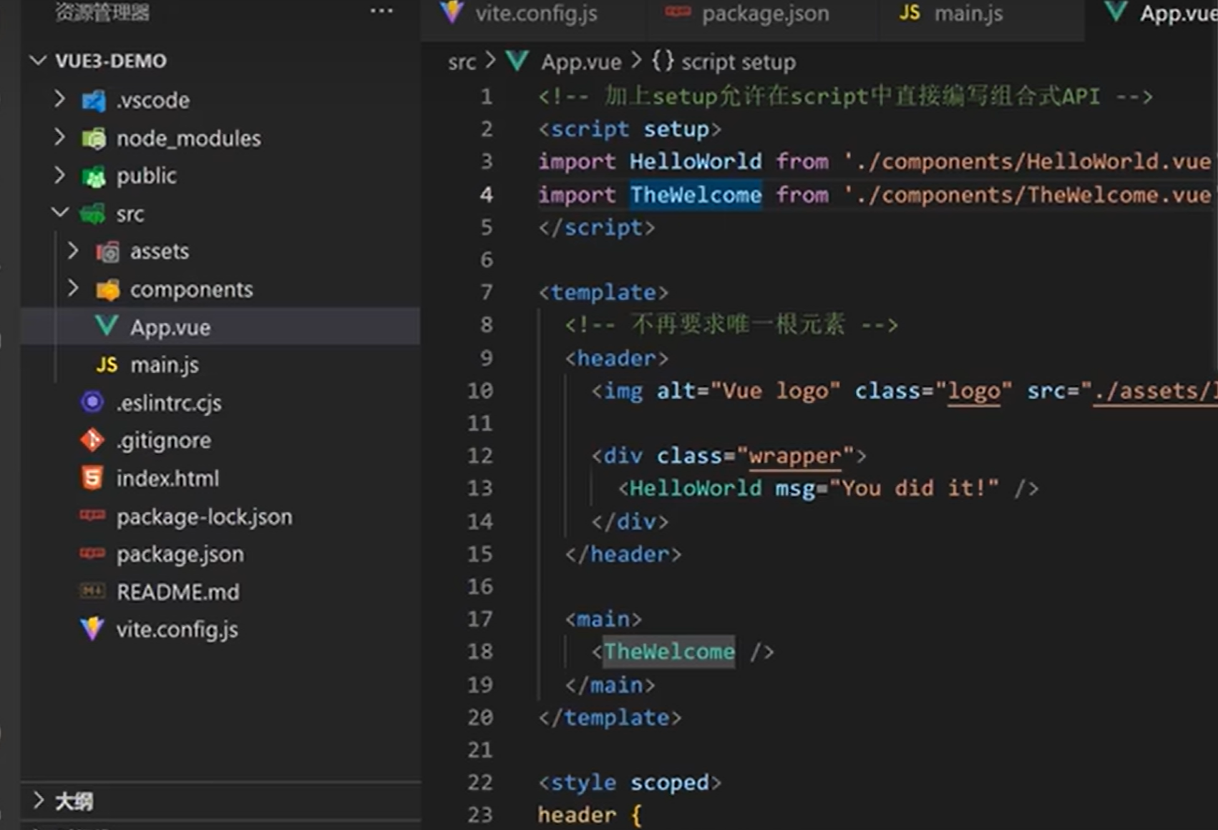This screenshot has height=830, width=1218.
Task: Click the "You did it!" msg string
Action: [914, 489]
